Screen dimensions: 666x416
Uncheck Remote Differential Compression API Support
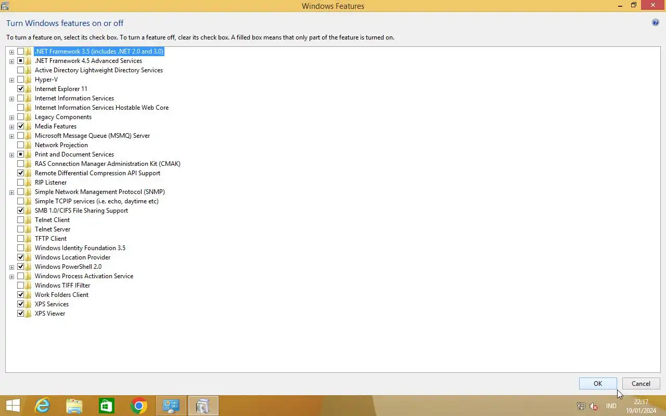point(21,173)
